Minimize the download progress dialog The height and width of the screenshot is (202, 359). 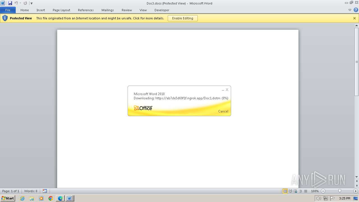point(223,90)
